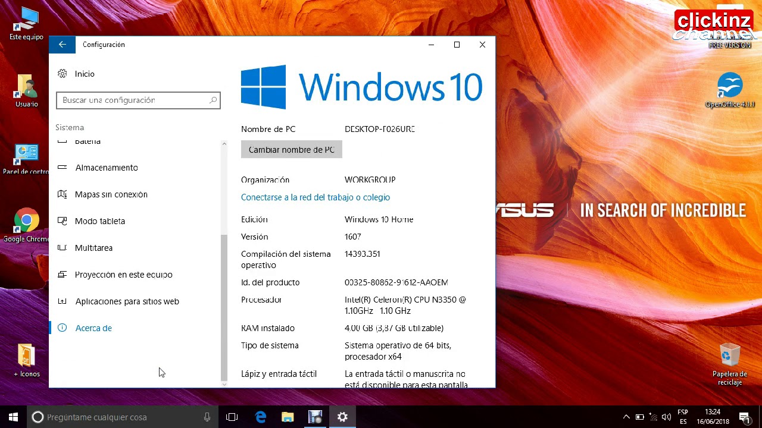
Task: Open File Explorer from taskbar
Action: (x=288, y=417)
